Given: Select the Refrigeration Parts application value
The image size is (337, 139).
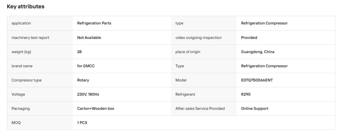Looking at the screenshot, I should click(94, 23).
